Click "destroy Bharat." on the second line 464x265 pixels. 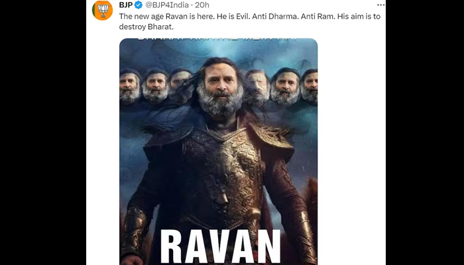147,27
